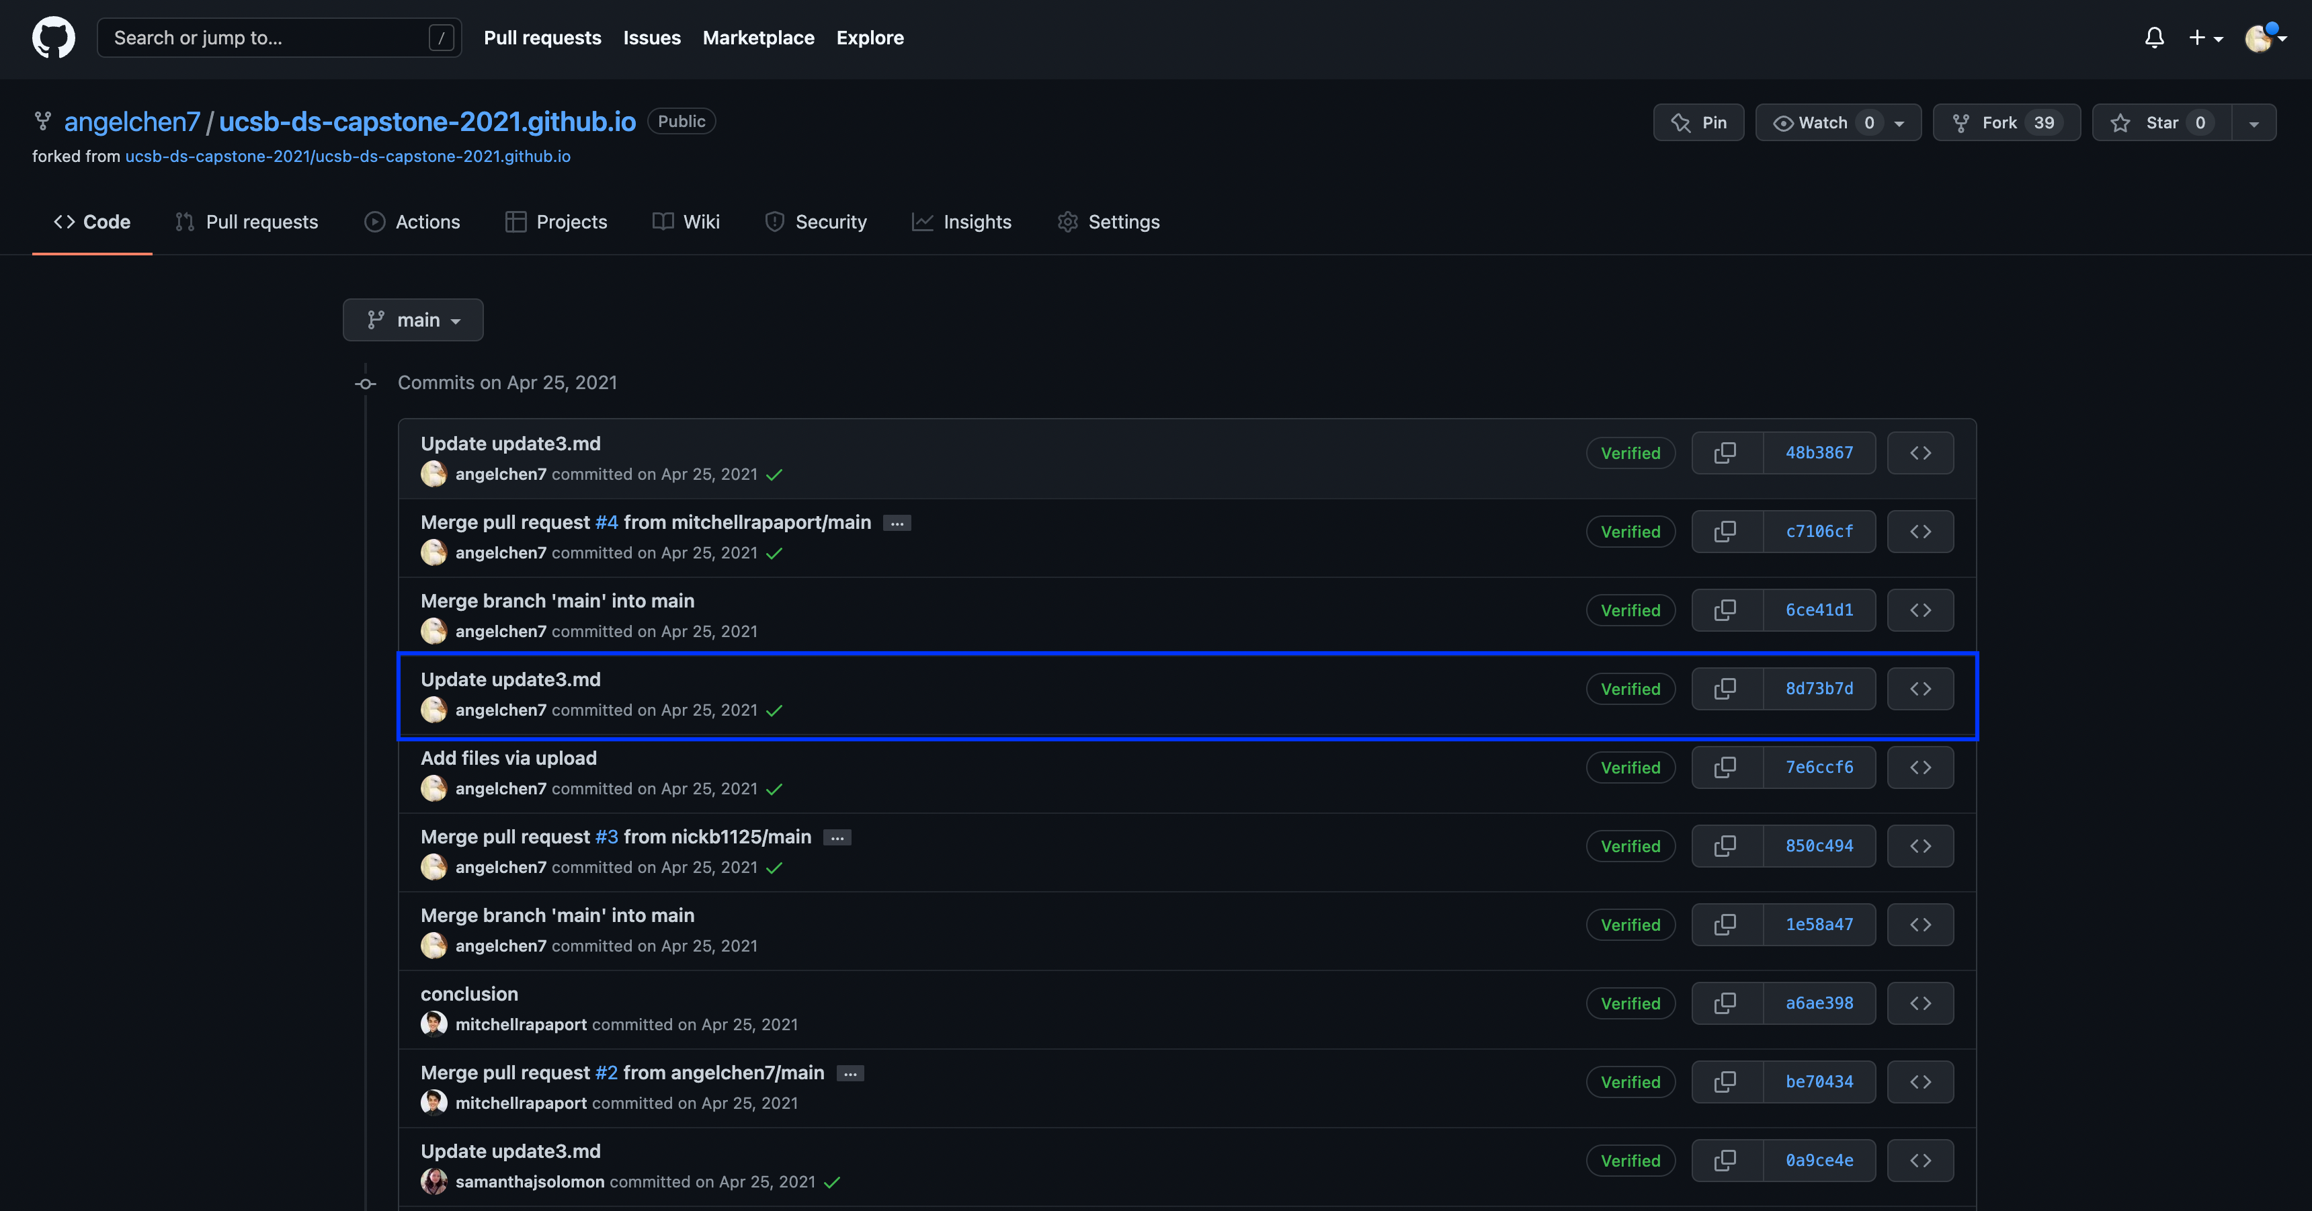Image resolution: width=2312 pixels, height=1211 pixels.
Task: Browse repository at commit 8d73b7d
Action: click(x=1921, y=689)
